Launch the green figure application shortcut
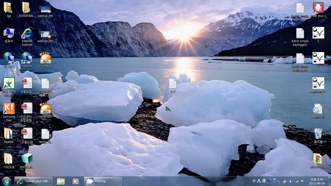This screenshot has width=331, height=186. tap(9, 83)
